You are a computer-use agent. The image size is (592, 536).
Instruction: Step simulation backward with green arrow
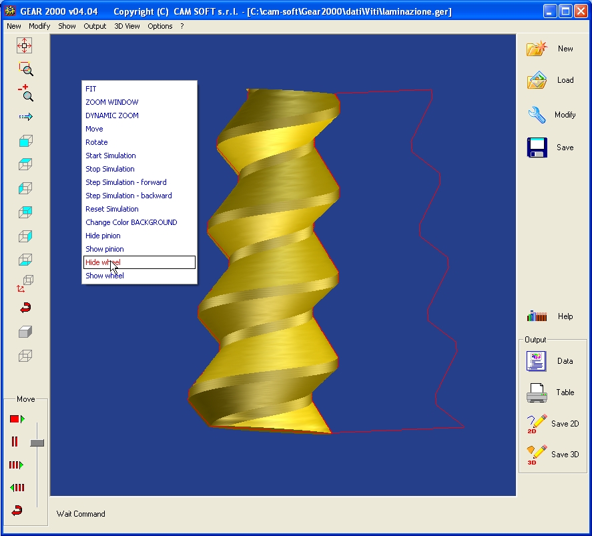(17, 488)
